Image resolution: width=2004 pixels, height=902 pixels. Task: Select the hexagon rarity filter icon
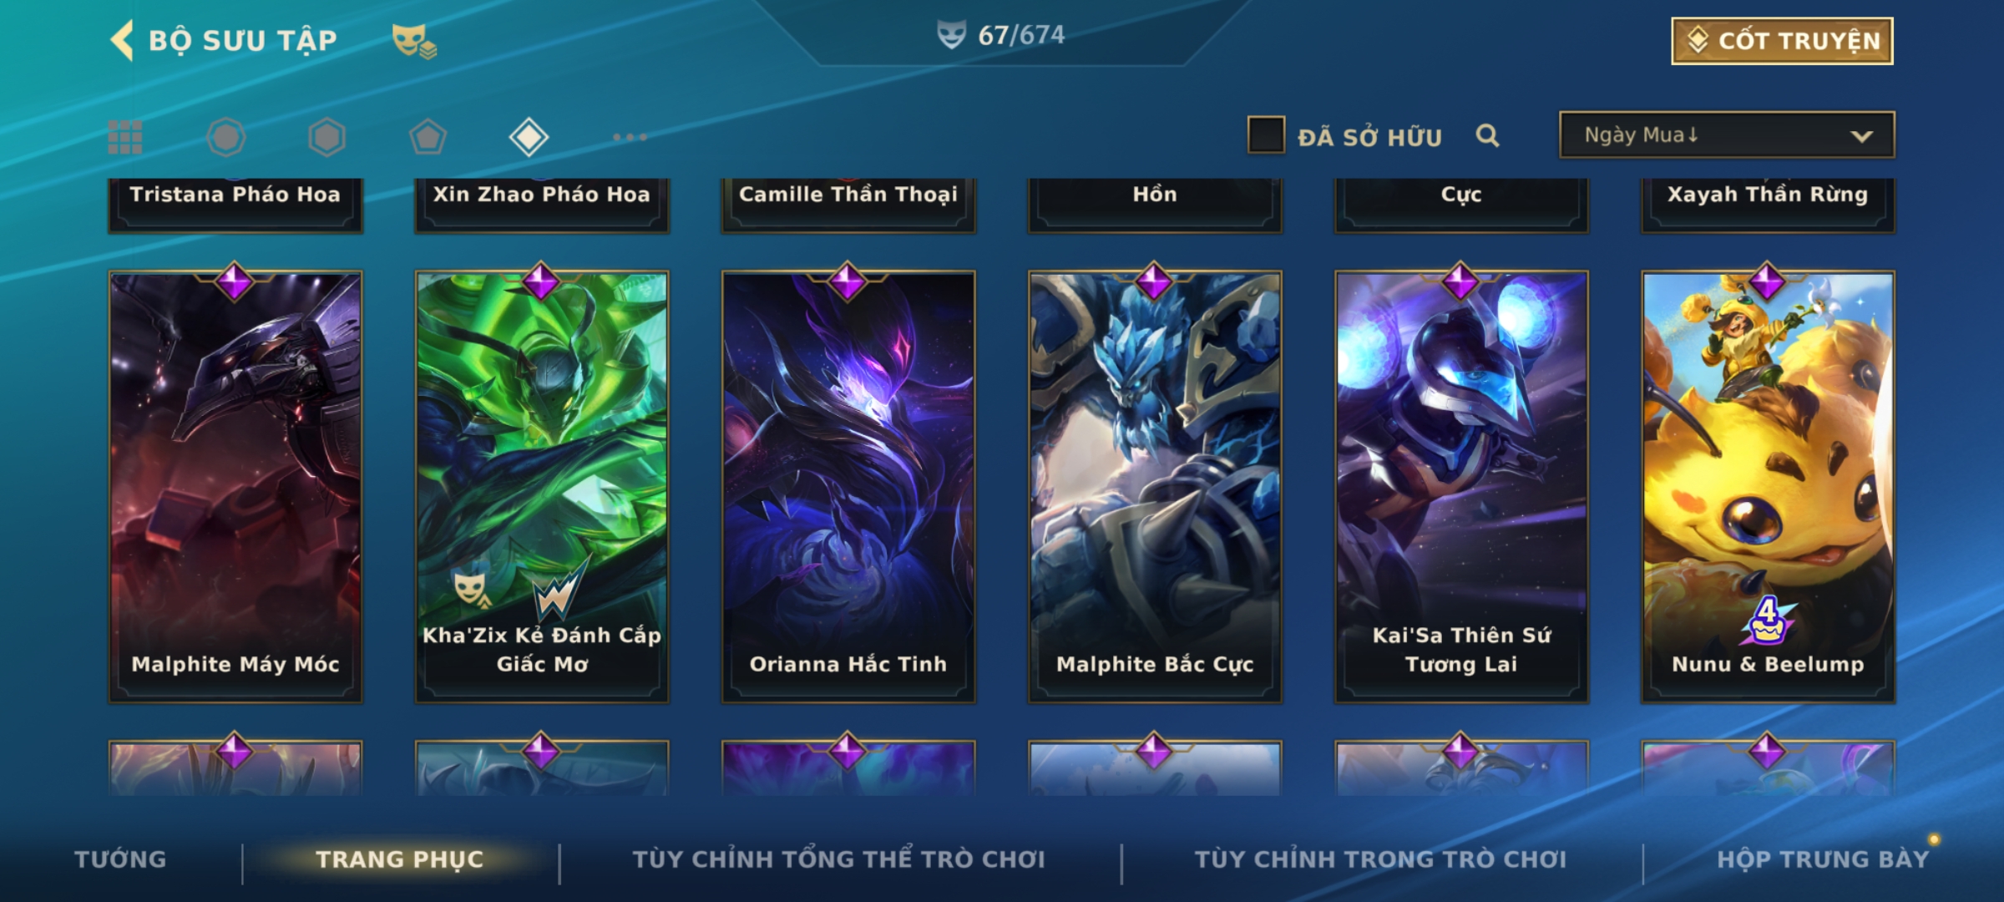click(x=326, y=137)
